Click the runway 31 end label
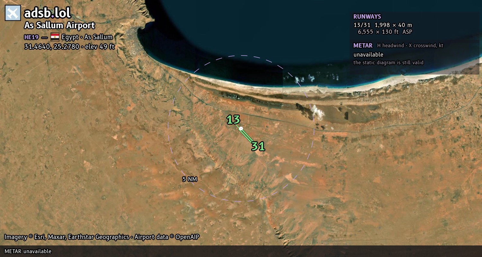482x257 pixels. 258,146
